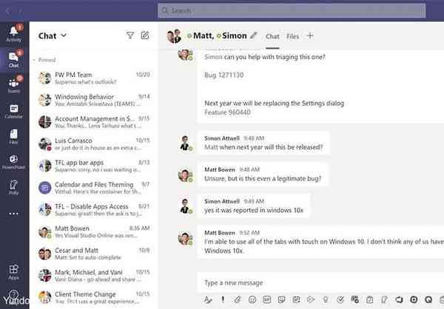Open the Activity feed in sidebar
The height and width of the screenshot is (309, 444).
[13, 33]
